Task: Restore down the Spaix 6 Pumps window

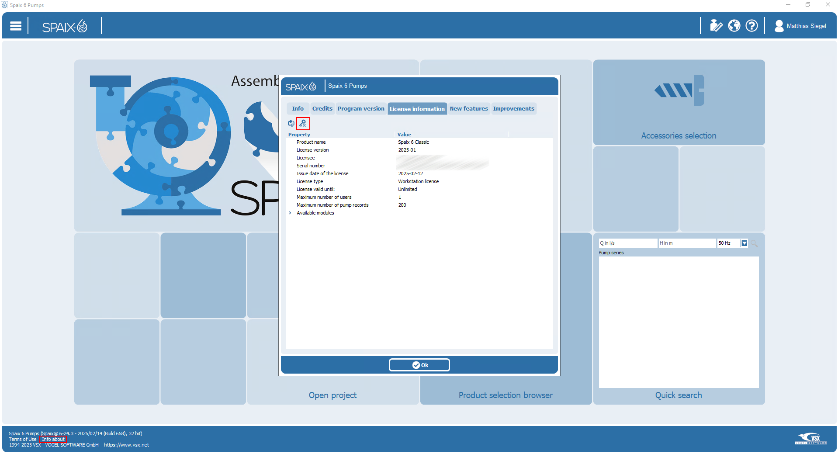Action: [x=808, y=5]
